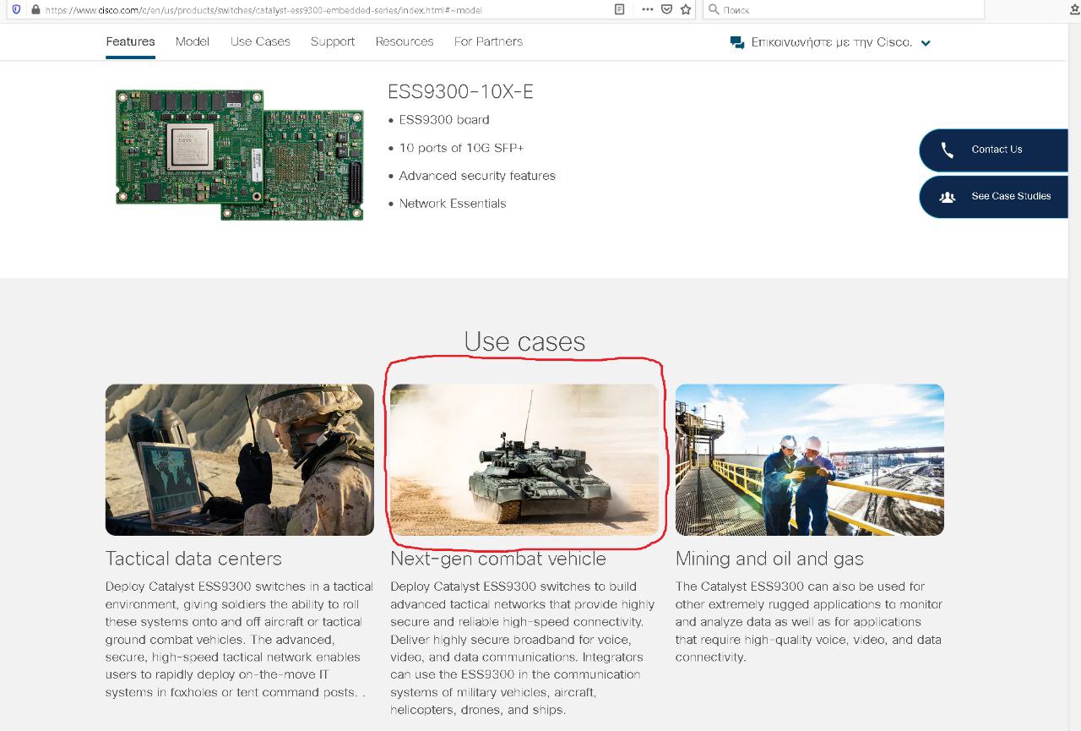Click the tank combat vehicle image

(524, 460)
